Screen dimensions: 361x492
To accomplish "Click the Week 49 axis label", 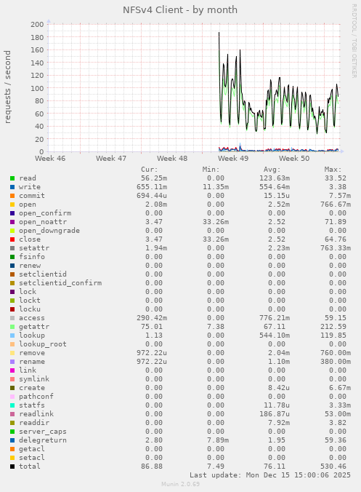I will click(233, 159).
